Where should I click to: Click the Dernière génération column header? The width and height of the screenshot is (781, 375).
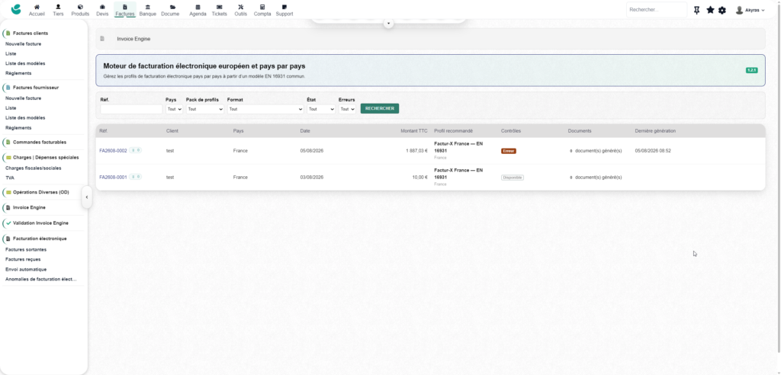(x=655, y=131)
